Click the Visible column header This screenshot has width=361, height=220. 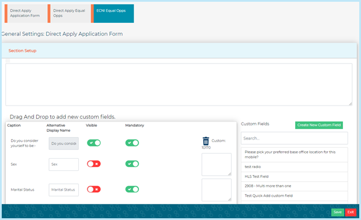92,125
